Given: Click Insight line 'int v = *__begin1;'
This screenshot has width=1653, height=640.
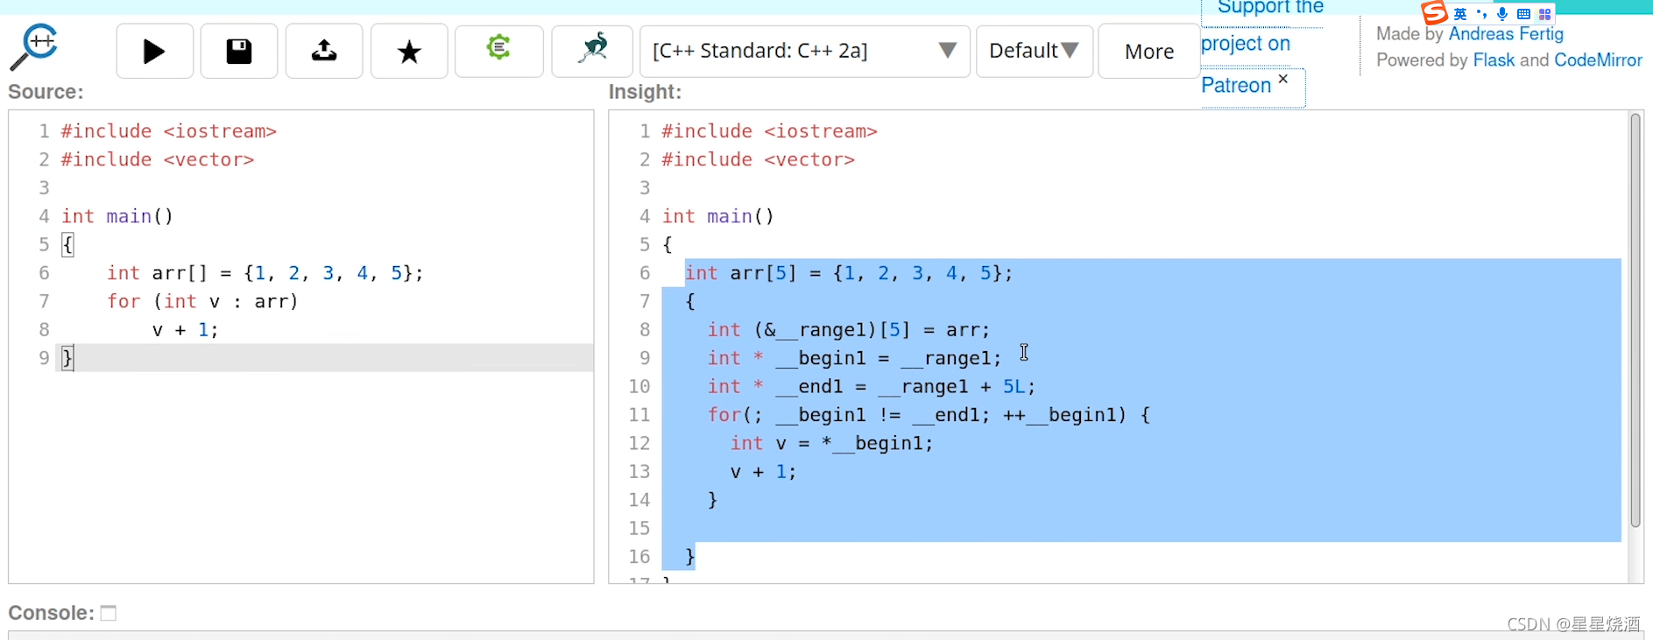Looking at the screenshot, I should click(832, 443).
